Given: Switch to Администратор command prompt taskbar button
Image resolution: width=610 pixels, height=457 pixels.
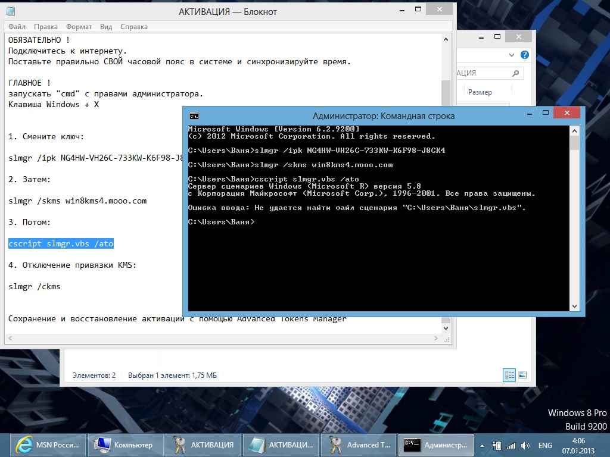Looking at the screenshot, I should click(x=436, y=445).
